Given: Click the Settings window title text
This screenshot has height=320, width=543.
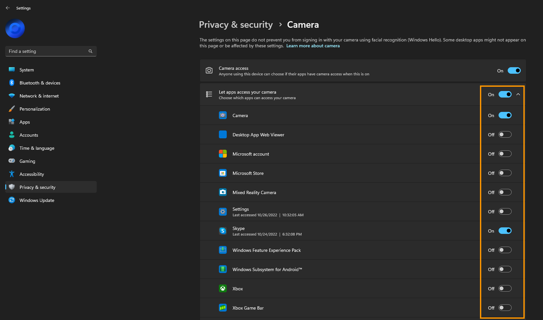Looking at the screenshot, I should click(24, 8).
